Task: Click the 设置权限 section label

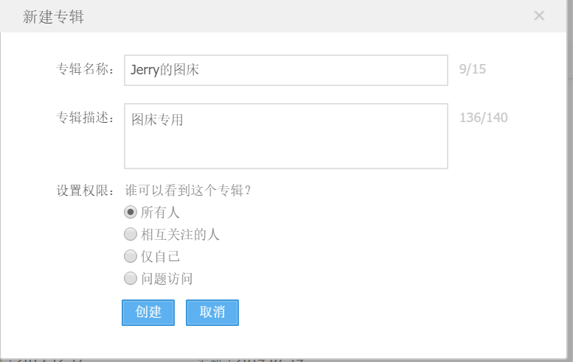Action: (x=86, y=191)
